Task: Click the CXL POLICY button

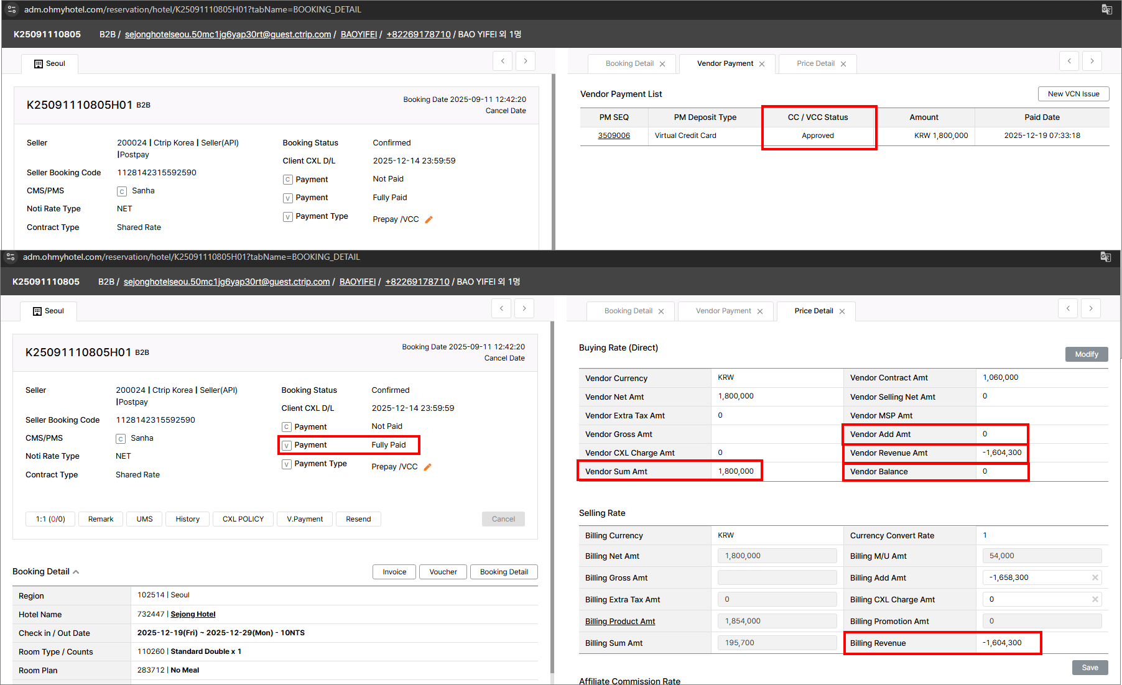Action: 243,519
